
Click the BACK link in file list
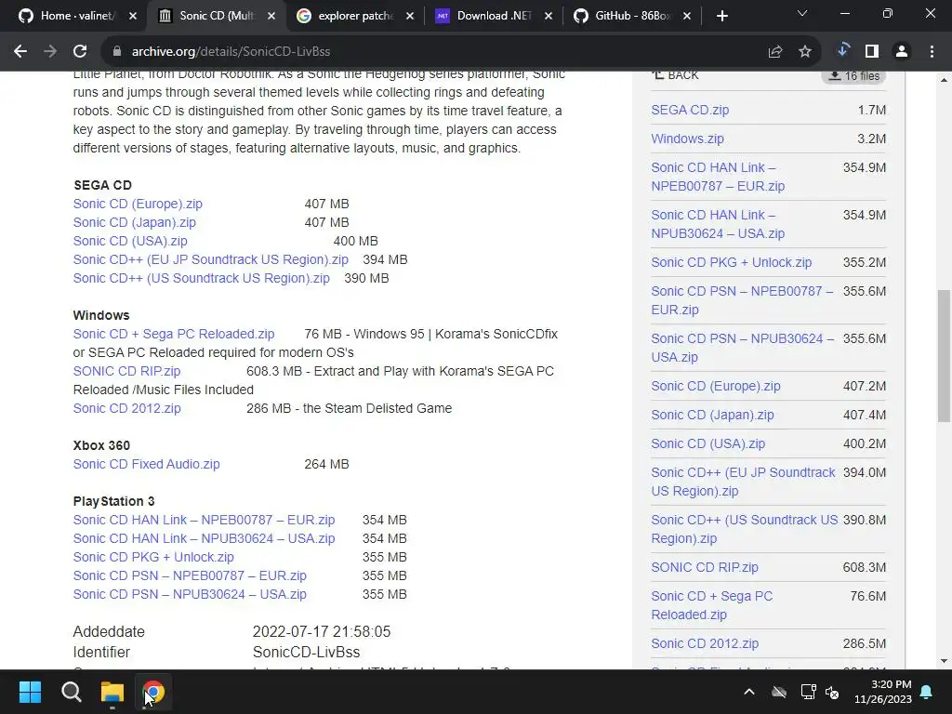click(675, 75)
